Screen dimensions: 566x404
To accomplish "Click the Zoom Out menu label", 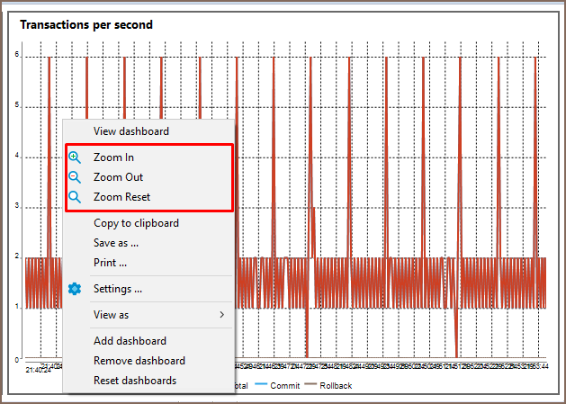I will tap(118, 177).
